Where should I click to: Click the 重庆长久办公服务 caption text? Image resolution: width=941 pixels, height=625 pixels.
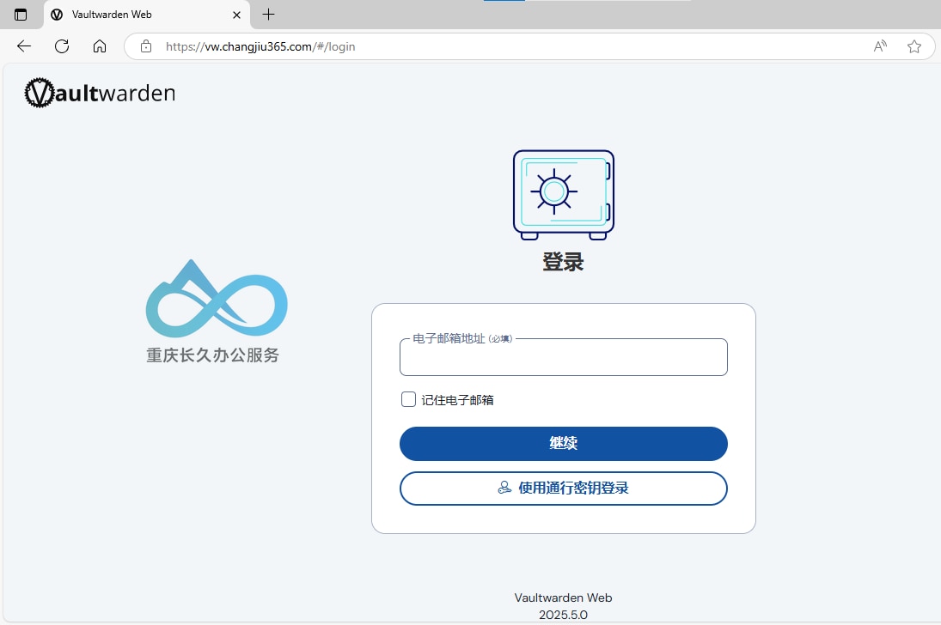pos(213,355)
